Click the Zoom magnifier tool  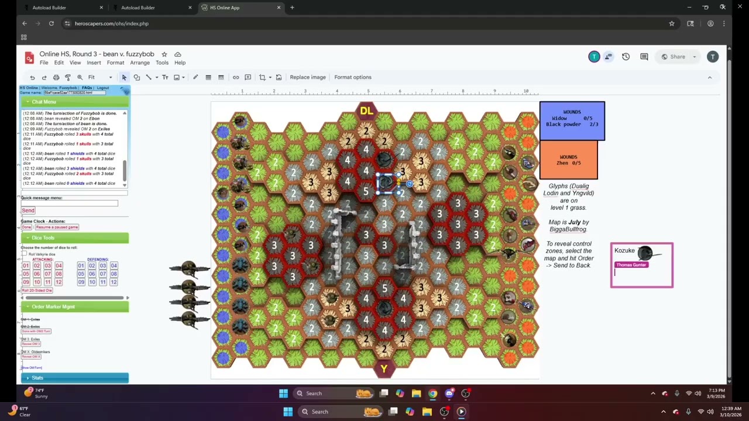pyautogui.click(x=80, y=77)
